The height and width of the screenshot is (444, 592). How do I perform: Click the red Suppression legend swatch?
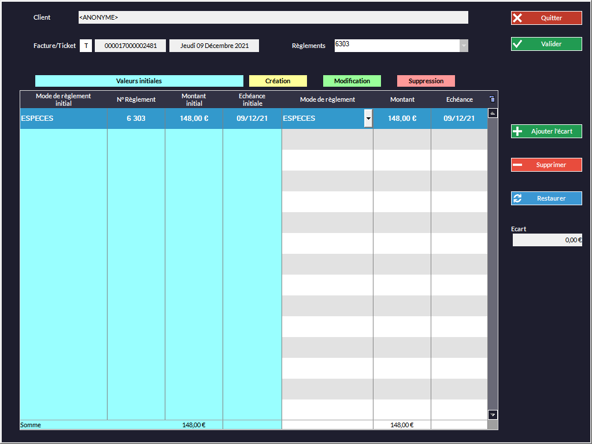(x=425, y=81)
